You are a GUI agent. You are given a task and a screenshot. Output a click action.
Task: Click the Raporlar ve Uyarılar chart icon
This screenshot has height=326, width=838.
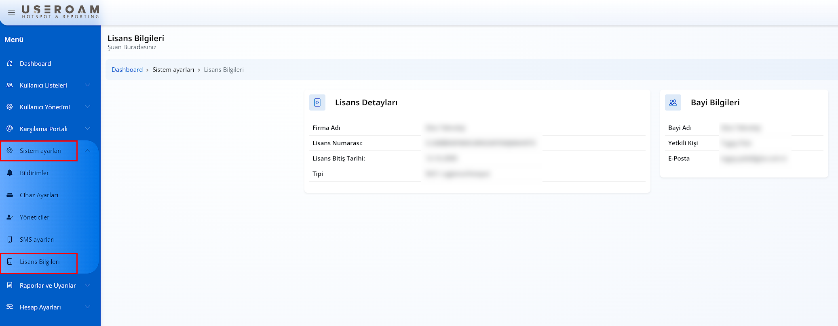coord(10,285)
